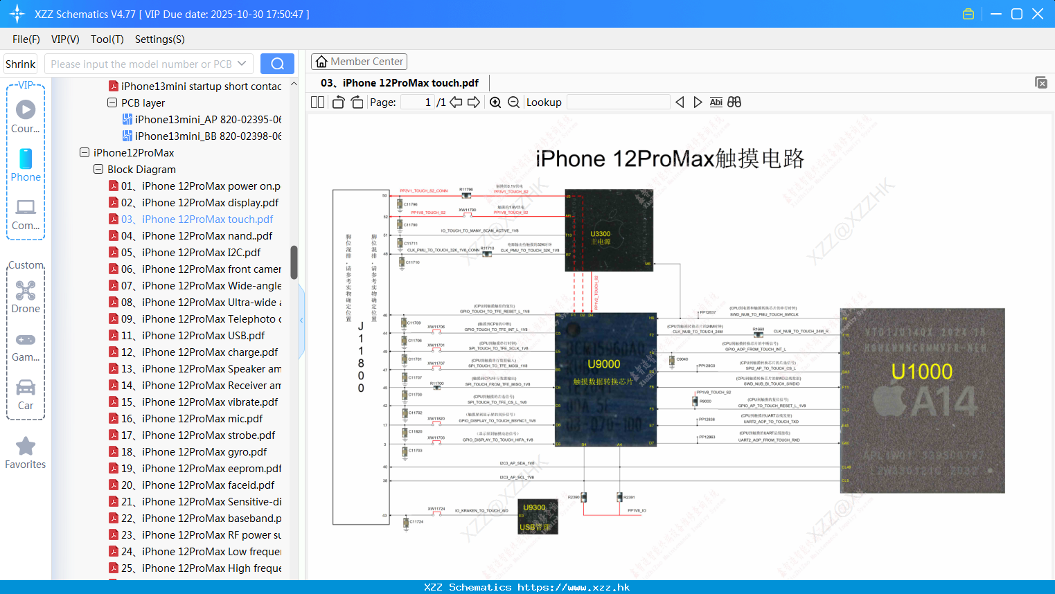Open the Car category icon
The height and width of the screenshot is (594, 1055).
click(x=26, y=395)
